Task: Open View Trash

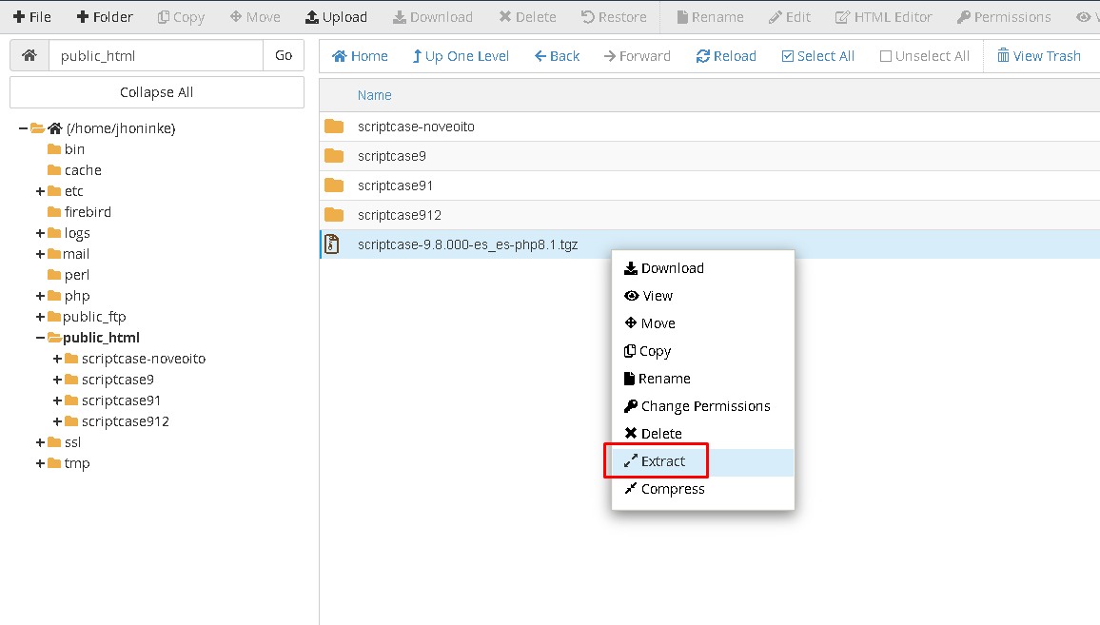Action: point(1039,56)
